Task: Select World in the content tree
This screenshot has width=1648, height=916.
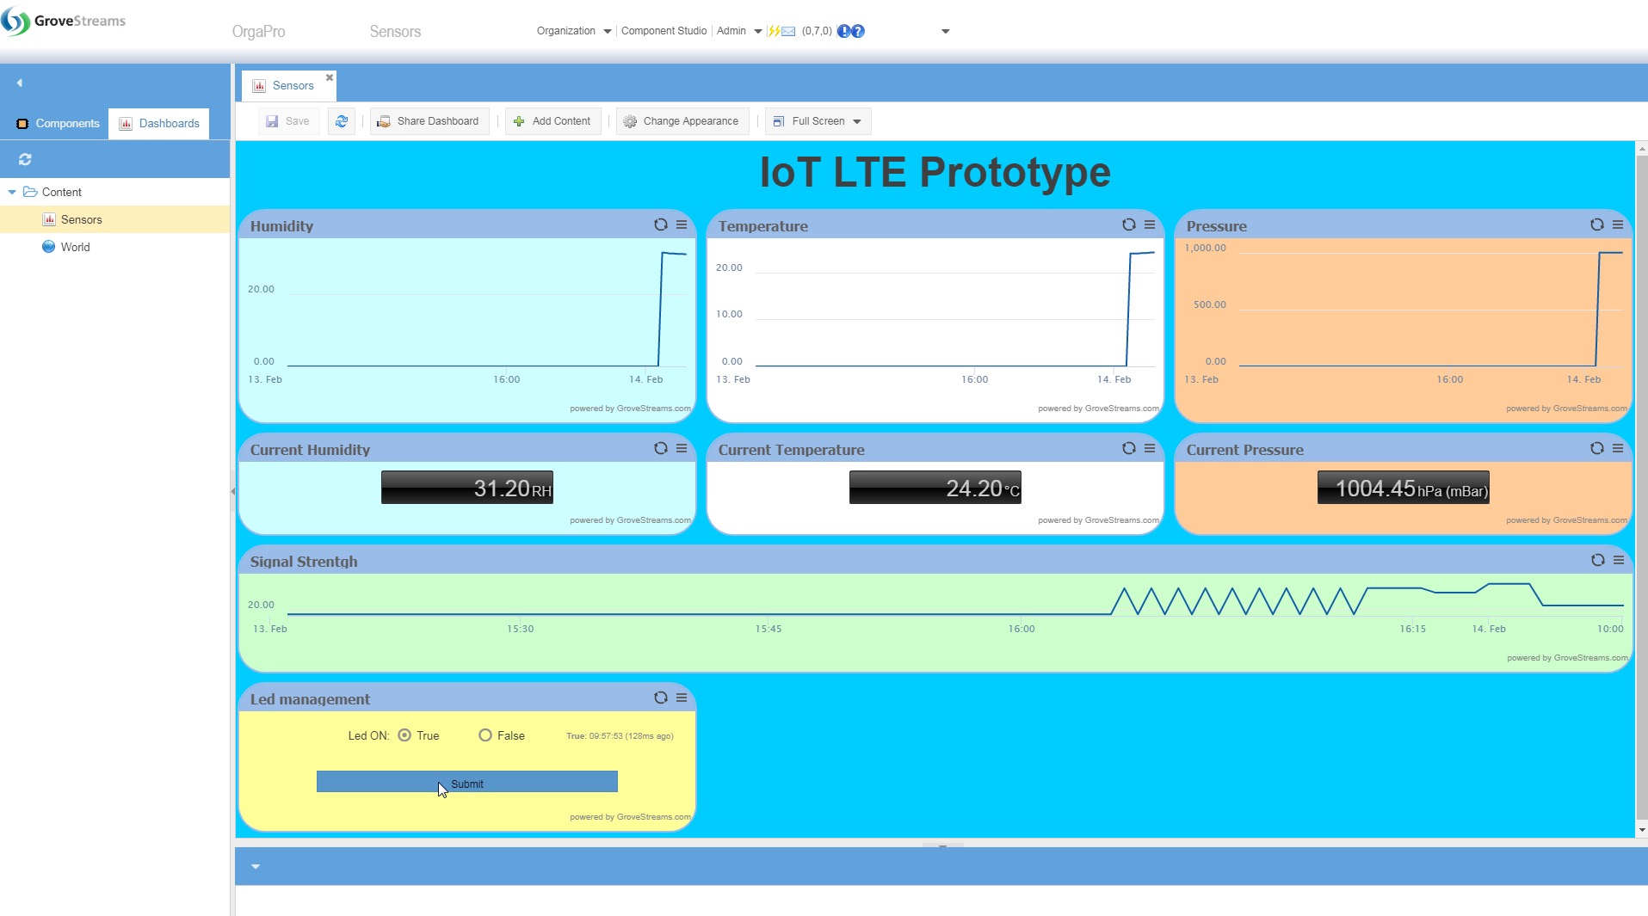Action: 75,247
